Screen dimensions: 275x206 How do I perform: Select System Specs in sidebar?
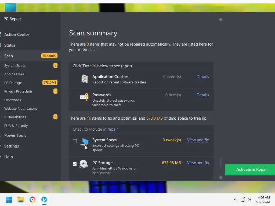(15, 65)
